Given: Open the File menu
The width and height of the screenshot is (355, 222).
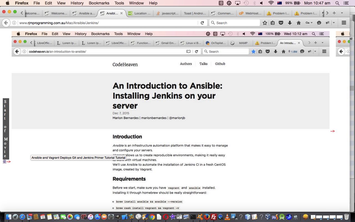Looking at the screenshot, I should click(37, 3).
